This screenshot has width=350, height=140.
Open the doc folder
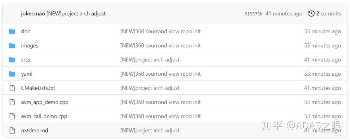coord(26,31)
